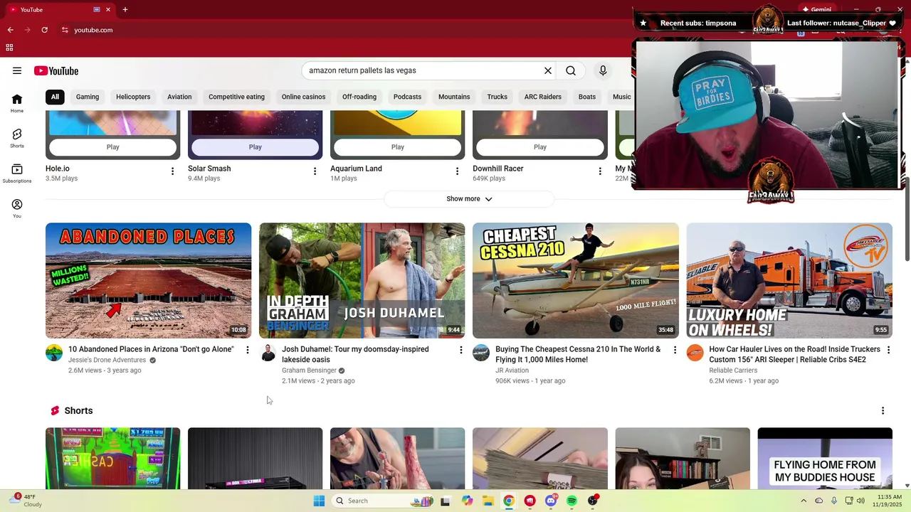Open Buying The Cheapest Cessna 210 title
This screenshot has width=911, height=512.
(x=578, y=354)
